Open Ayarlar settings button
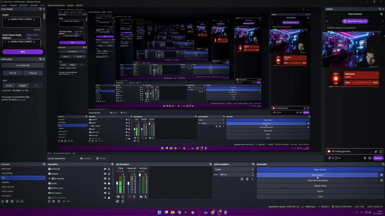385x216 pixels. 320,191
